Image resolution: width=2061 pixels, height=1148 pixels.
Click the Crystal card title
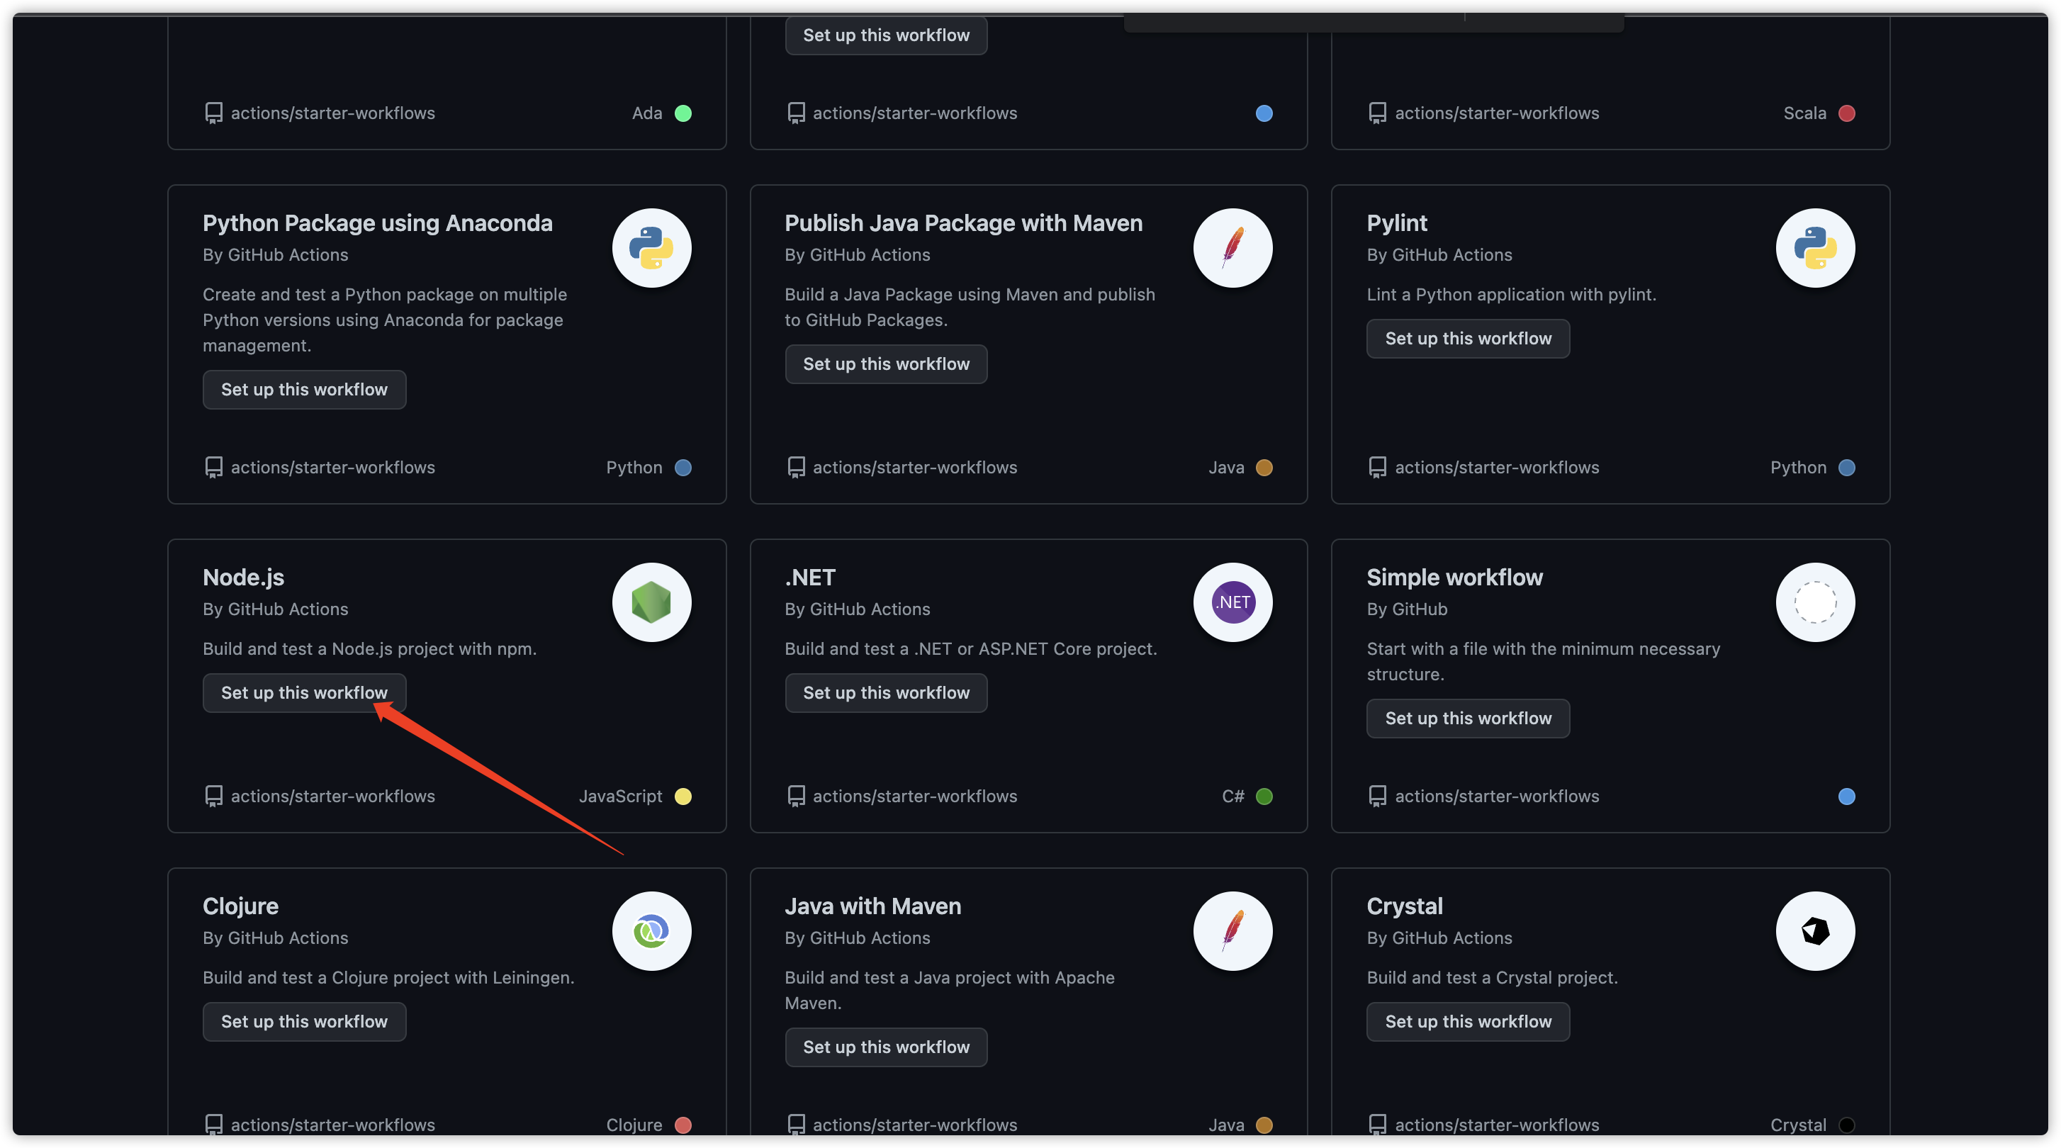1404,906
